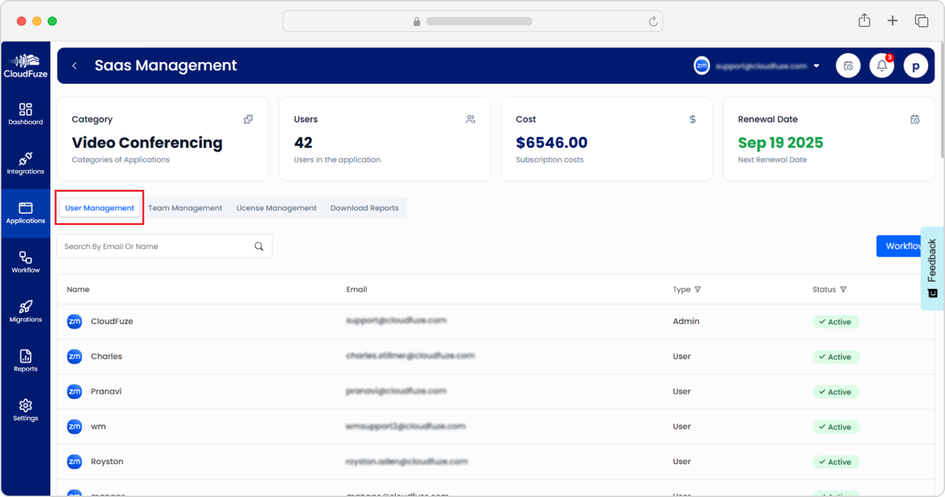Open the Download Reports tab

(x=365, y=207)
